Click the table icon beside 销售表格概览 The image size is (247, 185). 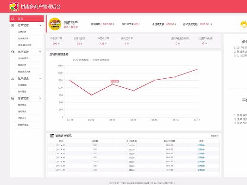coord(52,136)
